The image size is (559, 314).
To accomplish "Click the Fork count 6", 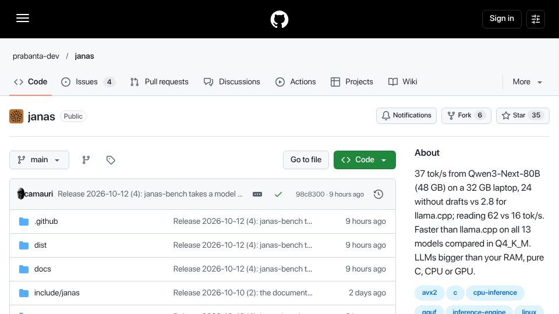I will click(x=480, y=115).
